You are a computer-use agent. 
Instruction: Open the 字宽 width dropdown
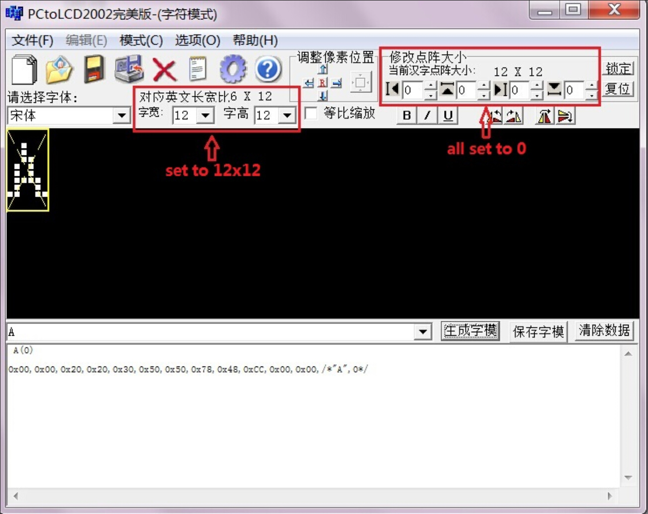[205, 116]
